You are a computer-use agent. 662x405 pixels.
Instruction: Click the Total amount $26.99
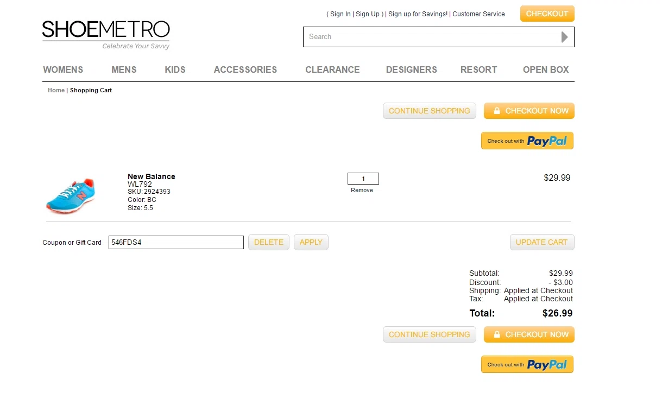558,313
